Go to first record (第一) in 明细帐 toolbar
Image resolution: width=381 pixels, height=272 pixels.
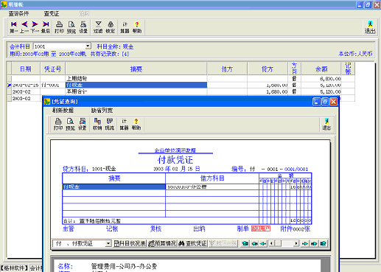[14, 27]
